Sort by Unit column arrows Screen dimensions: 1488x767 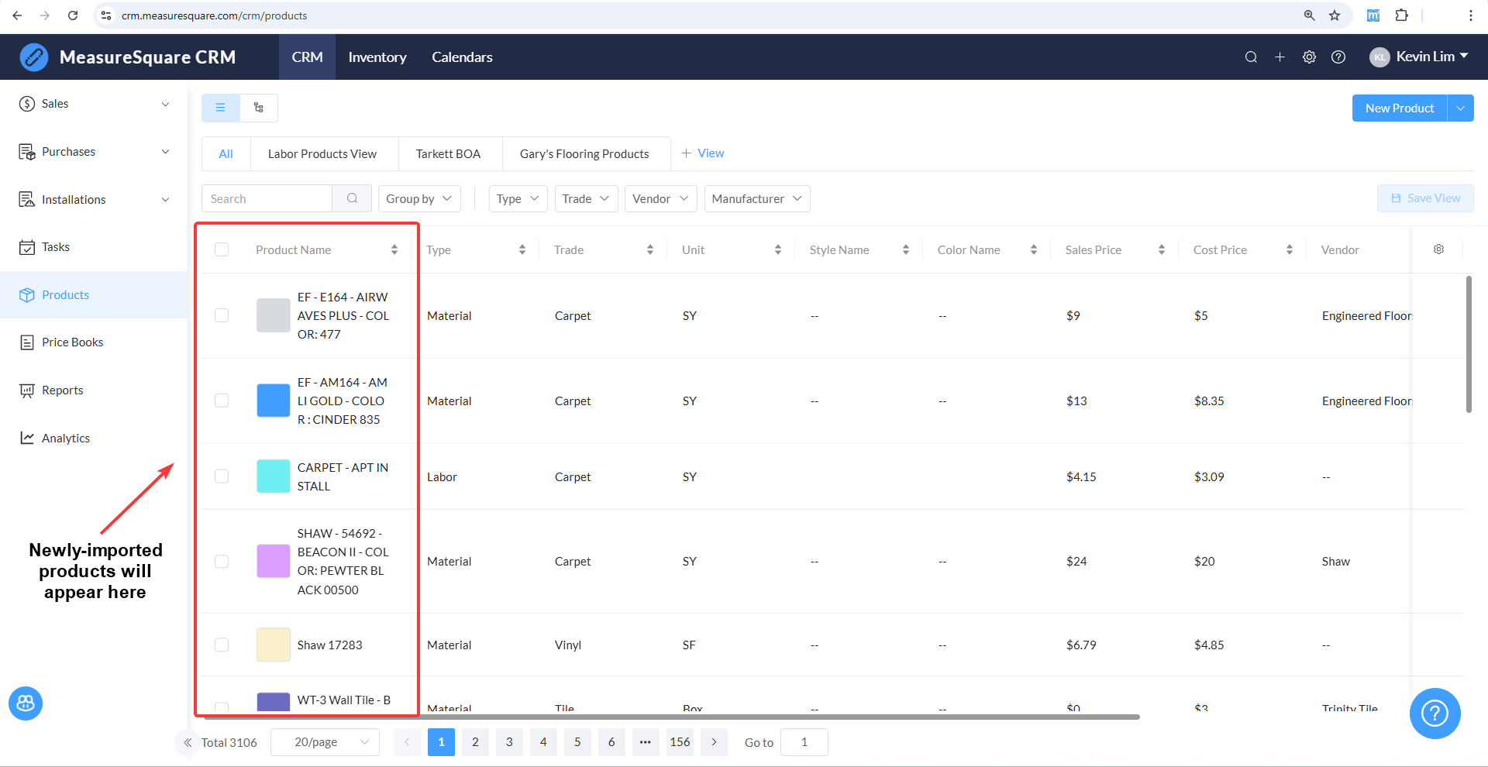778,249
